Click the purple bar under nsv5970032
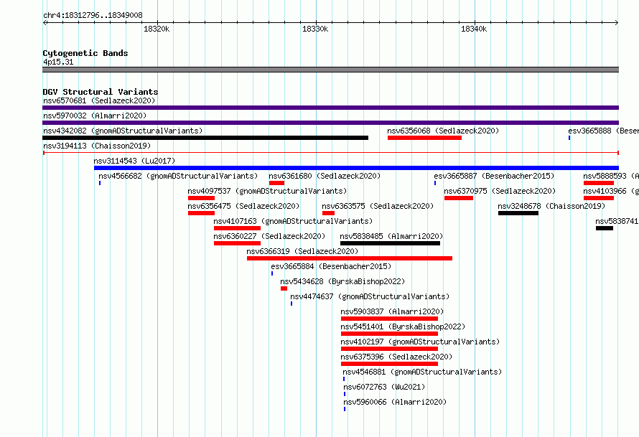This screenshot has height=437, width=639. [x=330, y=123]
